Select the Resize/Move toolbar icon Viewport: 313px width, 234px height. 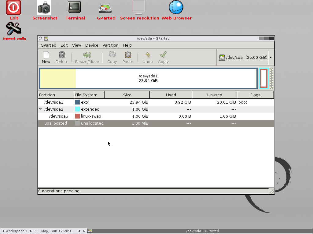87,55
